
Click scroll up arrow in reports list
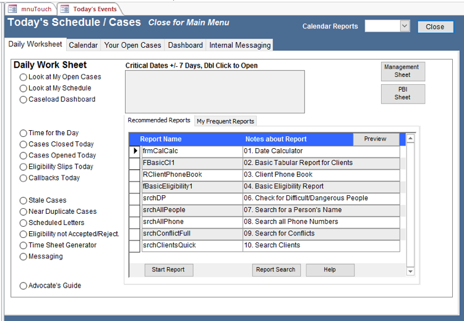410,139
